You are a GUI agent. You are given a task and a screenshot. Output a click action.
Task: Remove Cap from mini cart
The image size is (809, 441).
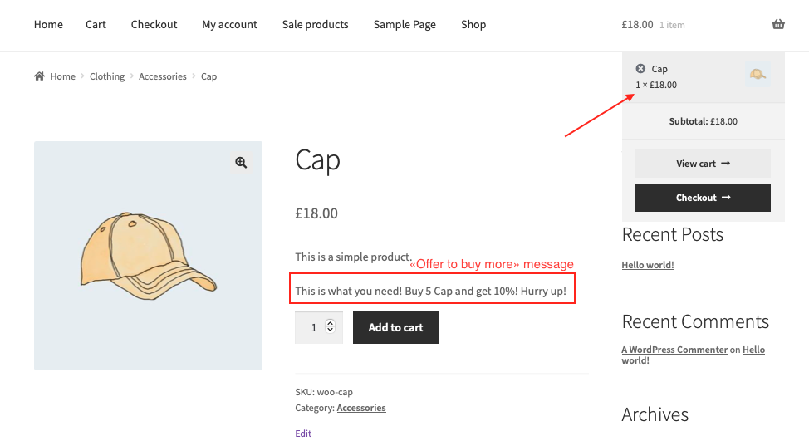coord(640,69)
